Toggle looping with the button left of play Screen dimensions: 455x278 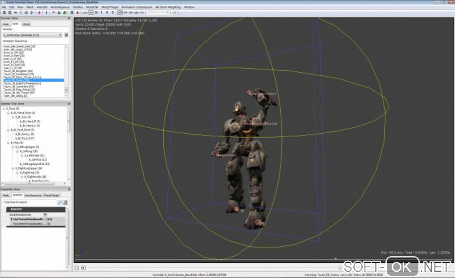click(x=77, y=268)
